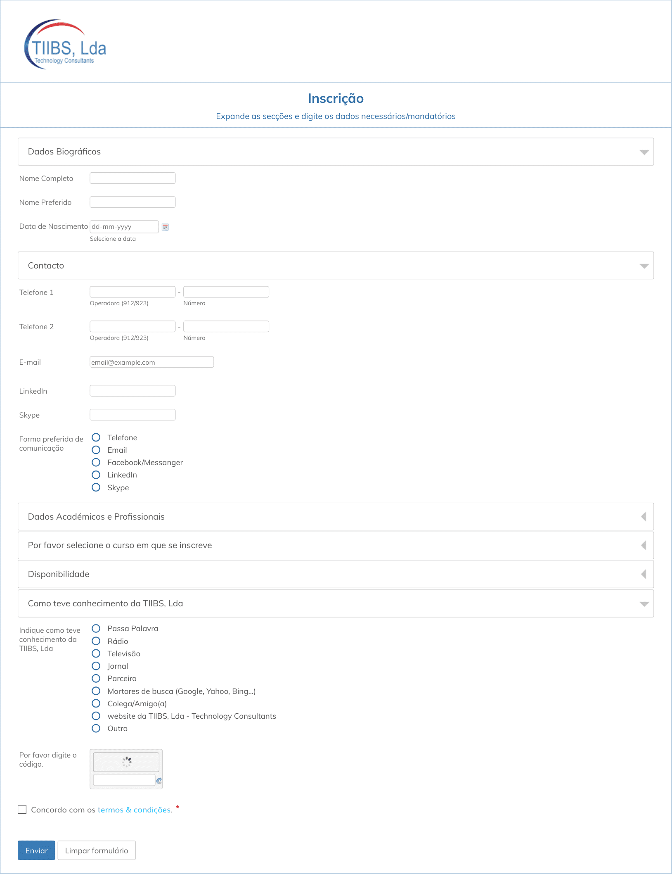The height and width of the screenshot is (874, 672).
Task: Select the Passa Palavra radio option
Action: pyautogui.click(x=96, y=628)
